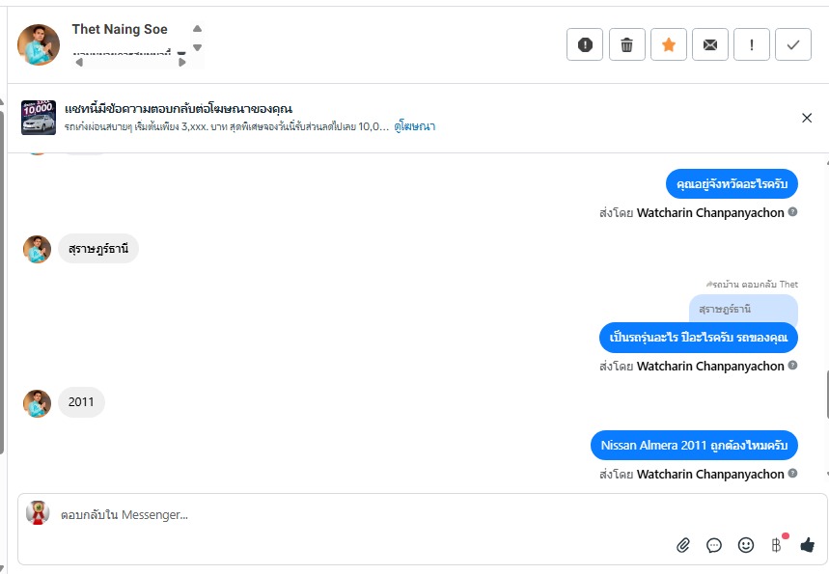Viewport: 829px width, 574px height.
Task: Open the emoji picker
Action: [x=745, y=545]
